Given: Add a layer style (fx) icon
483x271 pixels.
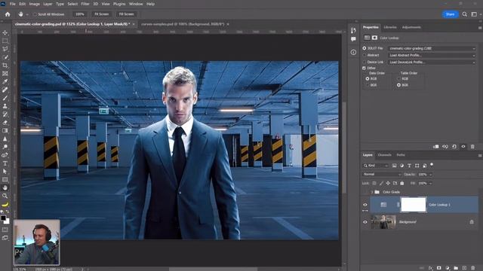Looking at the screenshot, I should pos(431,268).
